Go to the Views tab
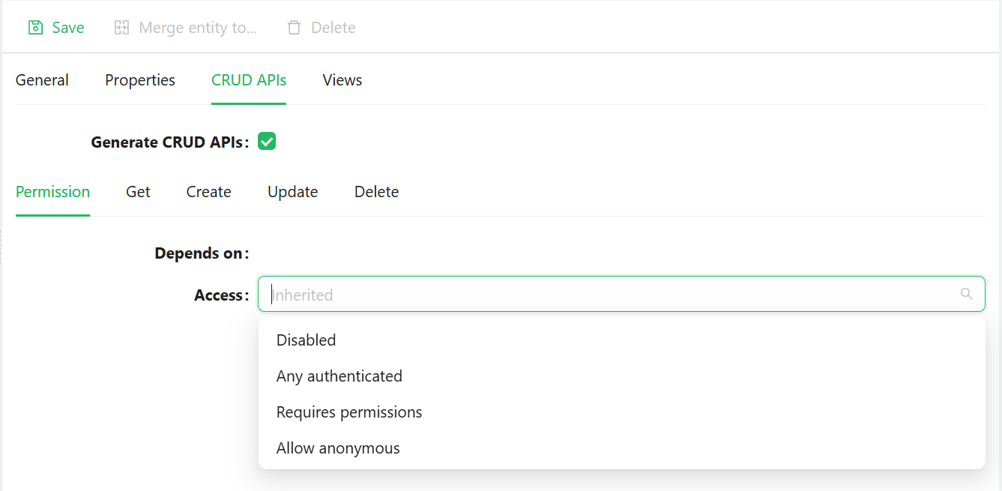The image size is (1002, 491). (342, 80)
